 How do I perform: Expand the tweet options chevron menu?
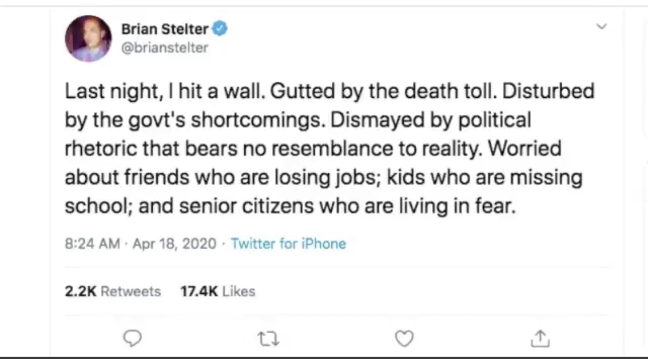coord(602,27)
